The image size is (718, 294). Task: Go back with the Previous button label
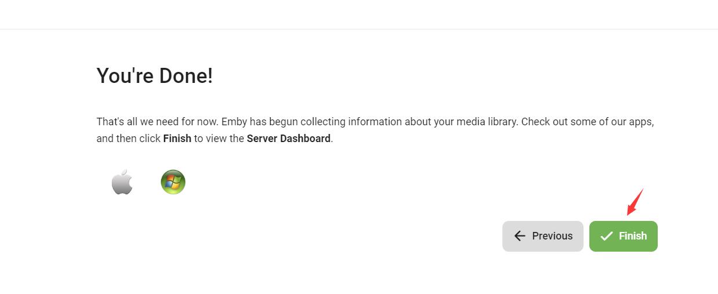pyautogui.click(x=552, y=236)
